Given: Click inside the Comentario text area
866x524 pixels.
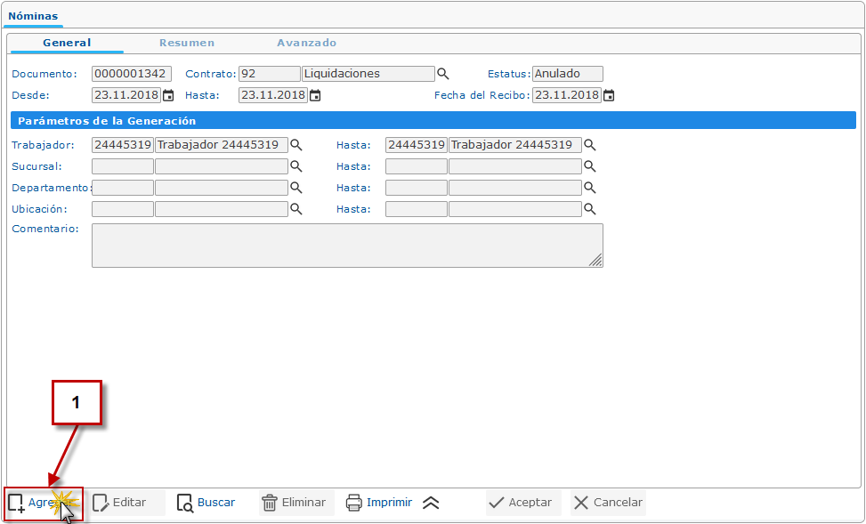Looking at the screenshot, I should pyautogui.click(x=347, y=245).
